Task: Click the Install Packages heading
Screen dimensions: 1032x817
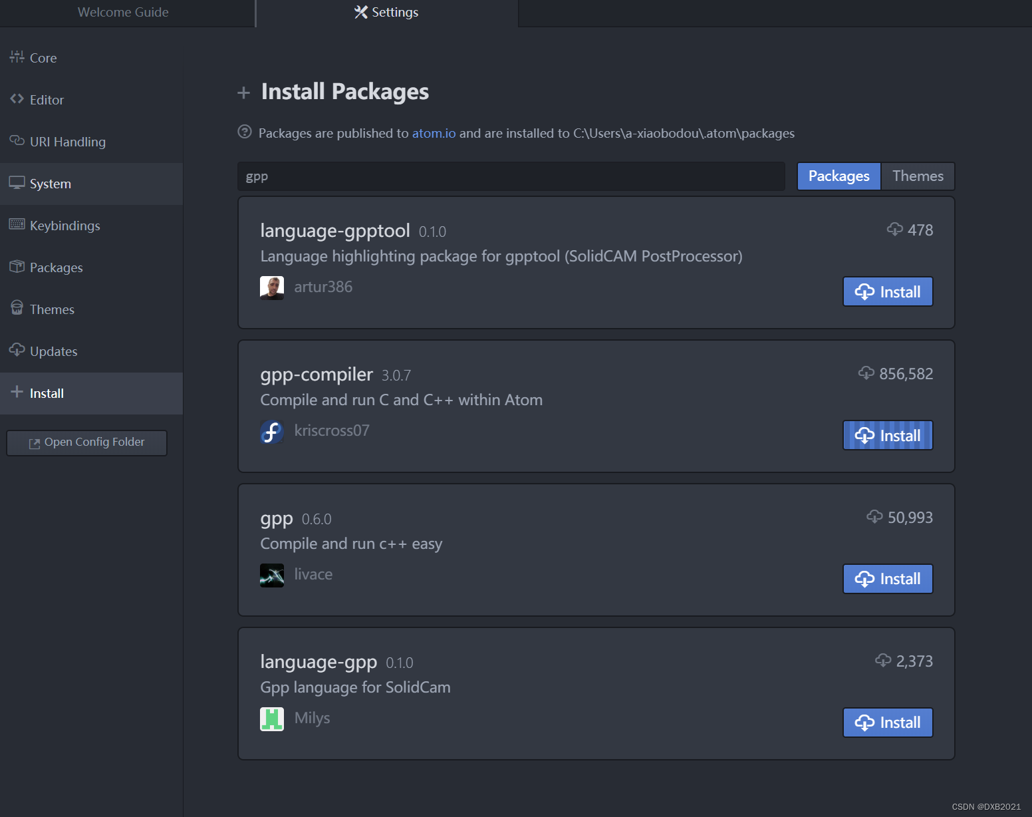Action: pos(345,91)
